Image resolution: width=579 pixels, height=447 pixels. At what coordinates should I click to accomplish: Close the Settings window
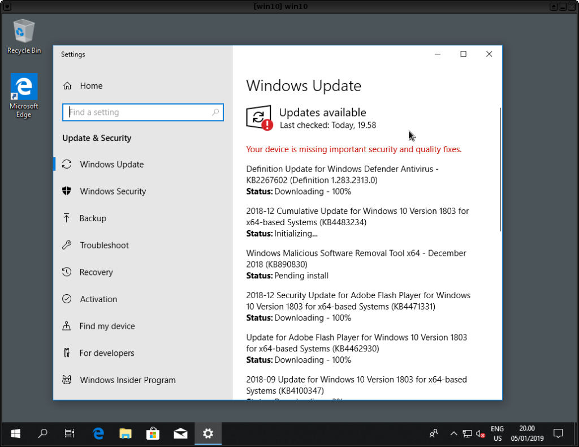[x=489, y=54]
